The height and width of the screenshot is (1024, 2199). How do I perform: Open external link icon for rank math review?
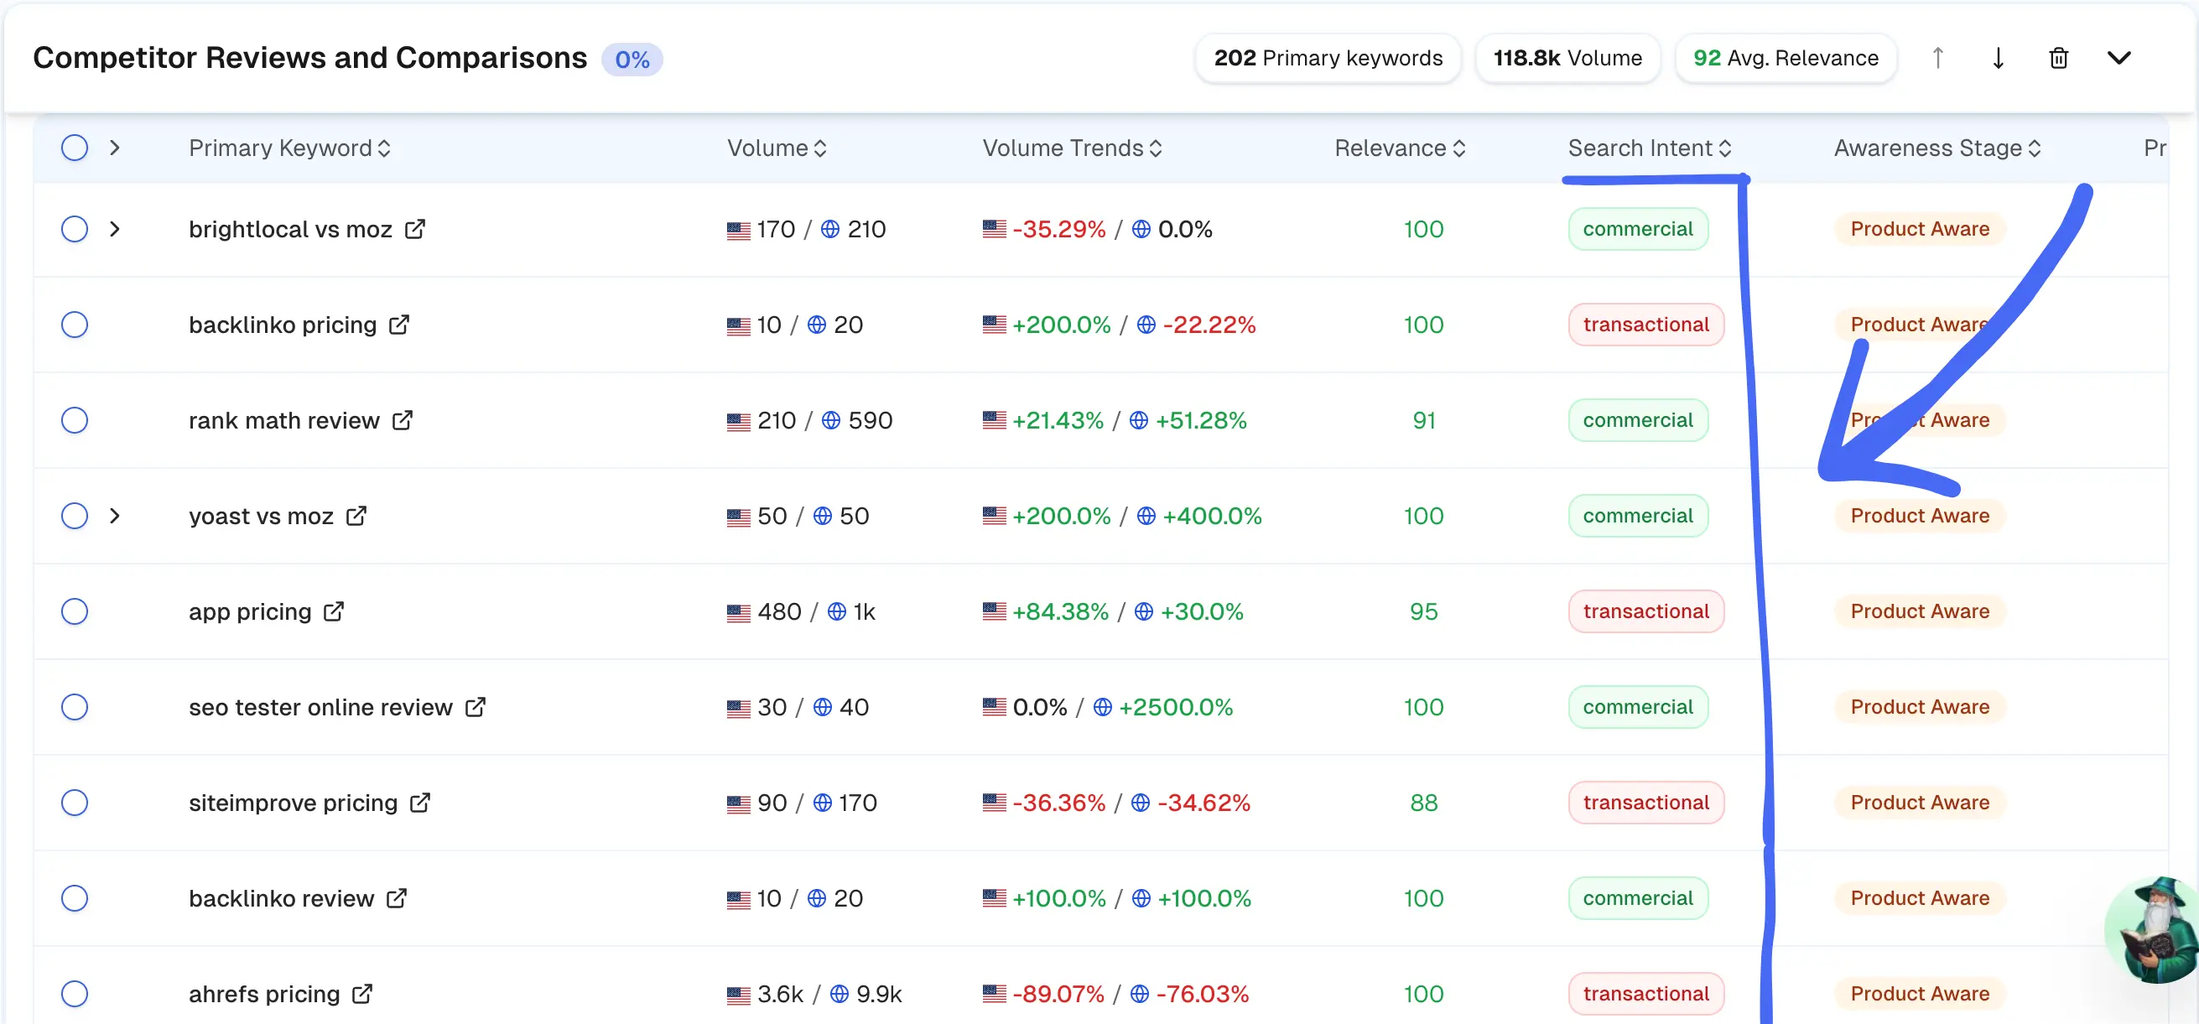402,420
